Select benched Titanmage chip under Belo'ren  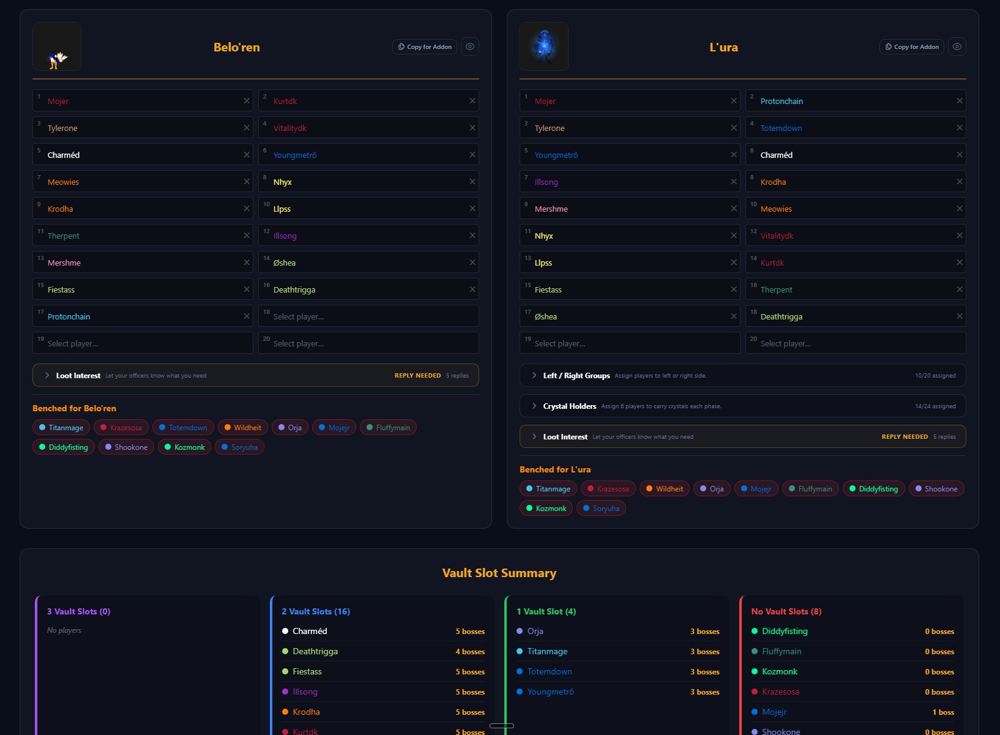pyautogui.click(x=61, y=428)
